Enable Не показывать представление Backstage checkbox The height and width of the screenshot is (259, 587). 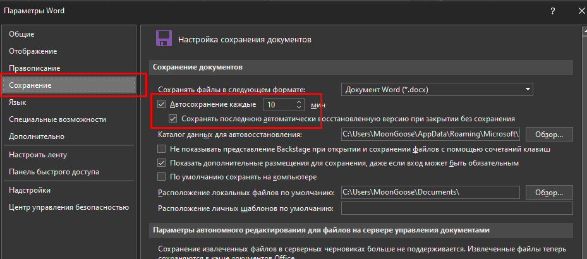[161, 149]
